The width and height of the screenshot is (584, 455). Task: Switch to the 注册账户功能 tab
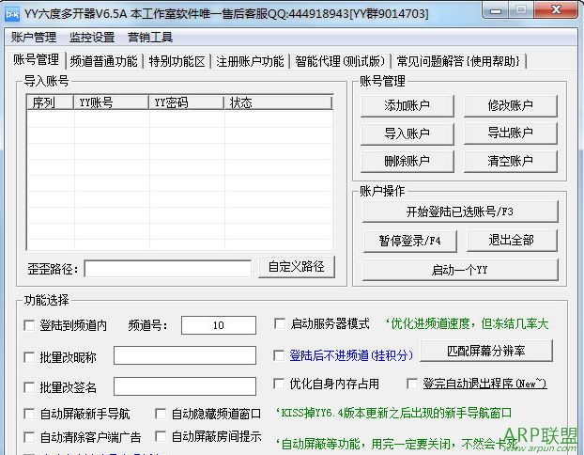tap(250, 61)
